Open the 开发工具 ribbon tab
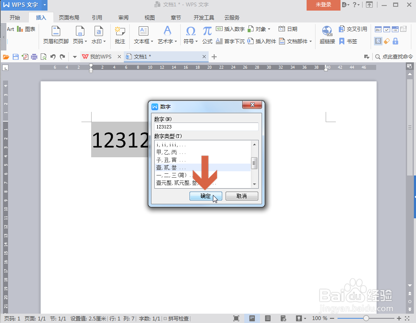The height and width of the screenshot is (323, 416). (204, 17)
